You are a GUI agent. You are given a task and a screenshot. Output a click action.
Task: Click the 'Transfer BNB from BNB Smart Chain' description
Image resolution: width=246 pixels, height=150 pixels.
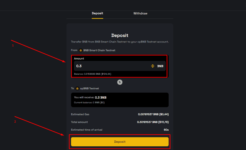tap(120, 42)
